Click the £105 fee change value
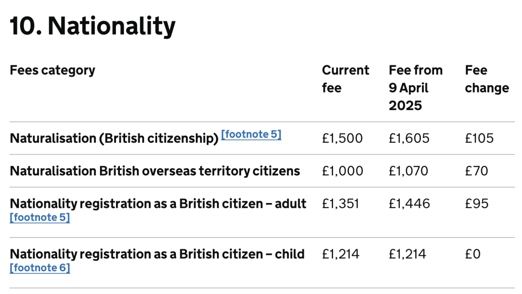 click(479, 138)
